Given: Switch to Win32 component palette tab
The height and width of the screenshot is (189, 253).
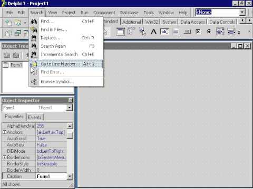Looking at the screenshot, I should coord(152,22).
